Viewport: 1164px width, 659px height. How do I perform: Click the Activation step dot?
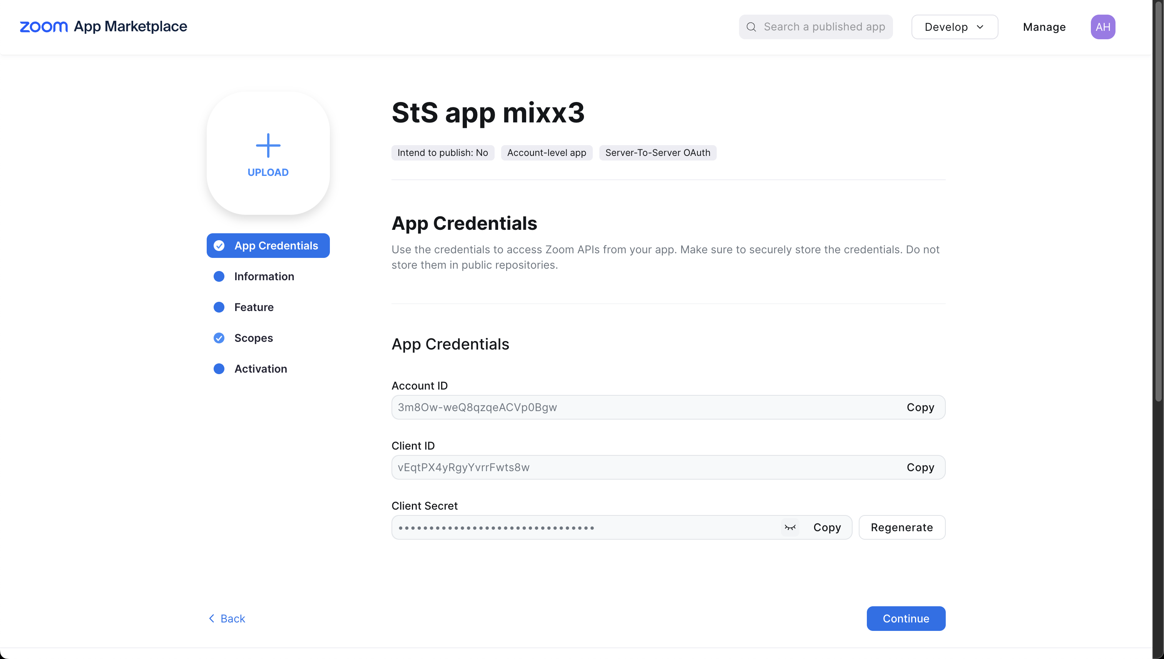pos(219,369)
